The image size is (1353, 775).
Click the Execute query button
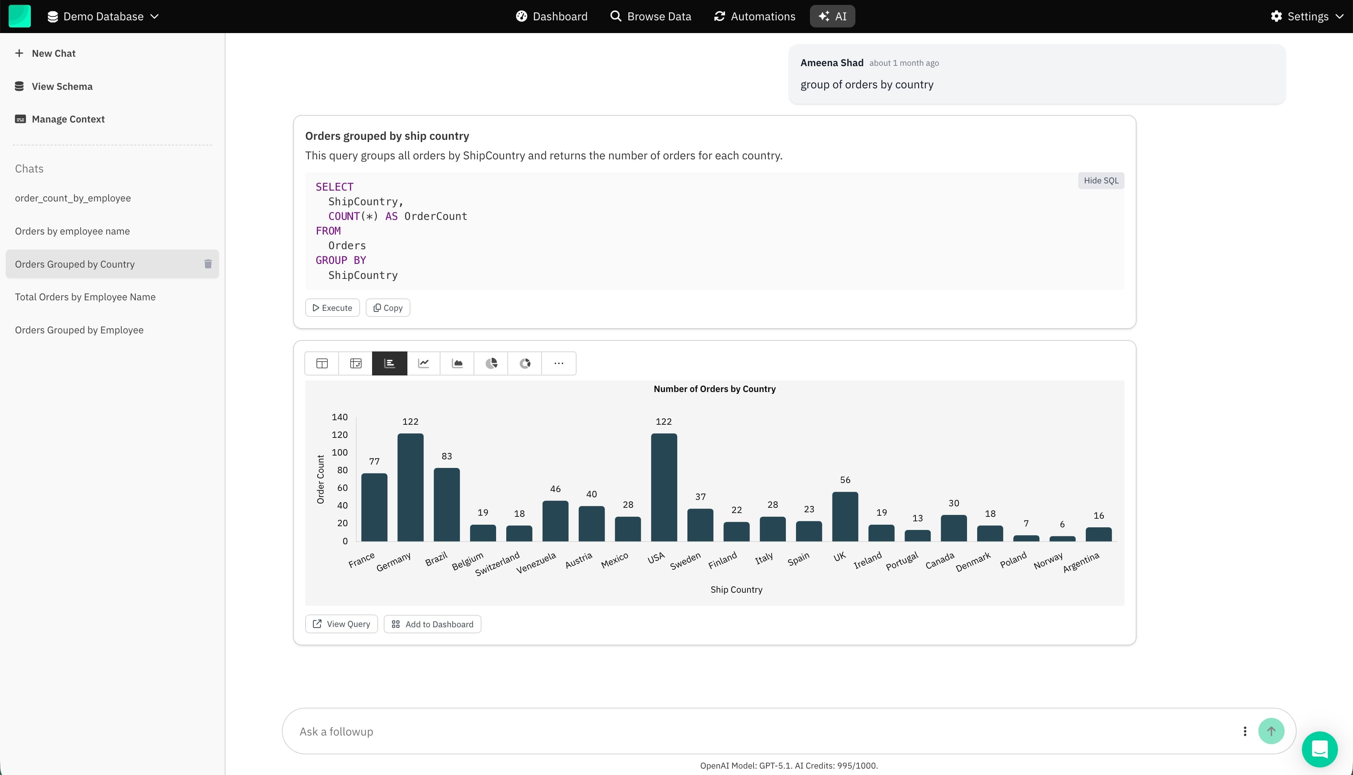(x=332, y=308)
